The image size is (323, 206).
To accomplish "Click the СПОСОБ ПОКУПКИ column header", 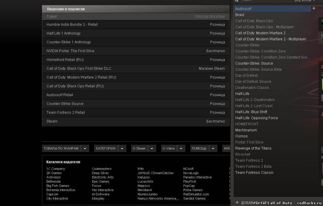I will tap(209, 17).
